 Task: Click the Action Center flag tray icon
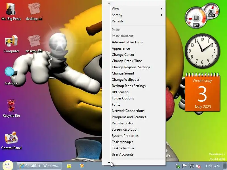click(184, 166)
